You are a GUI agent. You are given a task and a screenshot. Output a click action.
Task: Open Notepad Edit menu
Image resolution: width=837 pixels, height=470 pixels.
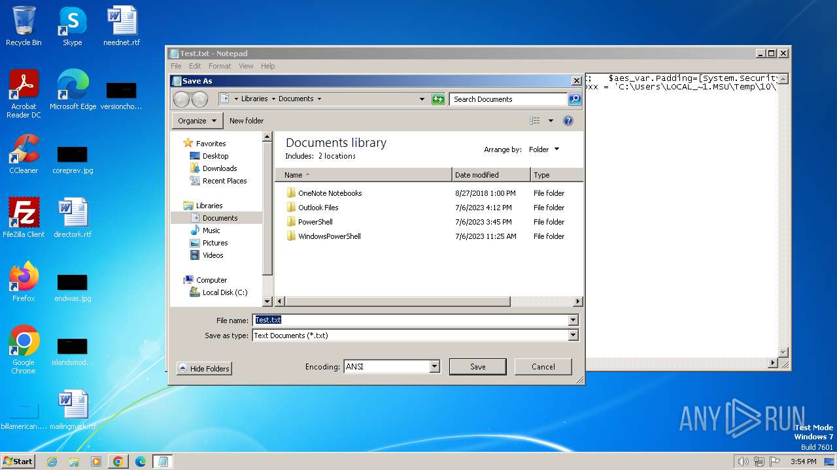pyautogui.click(x=195, y=66)
